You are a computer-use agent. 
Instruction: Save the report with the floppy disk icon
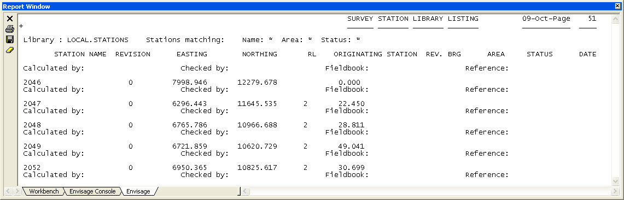(x=10, y=39)
